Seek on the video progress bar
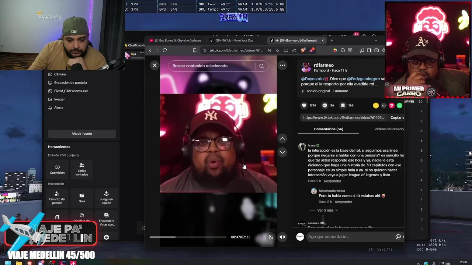This screenshot has width=472, height=265. [188, 237]
